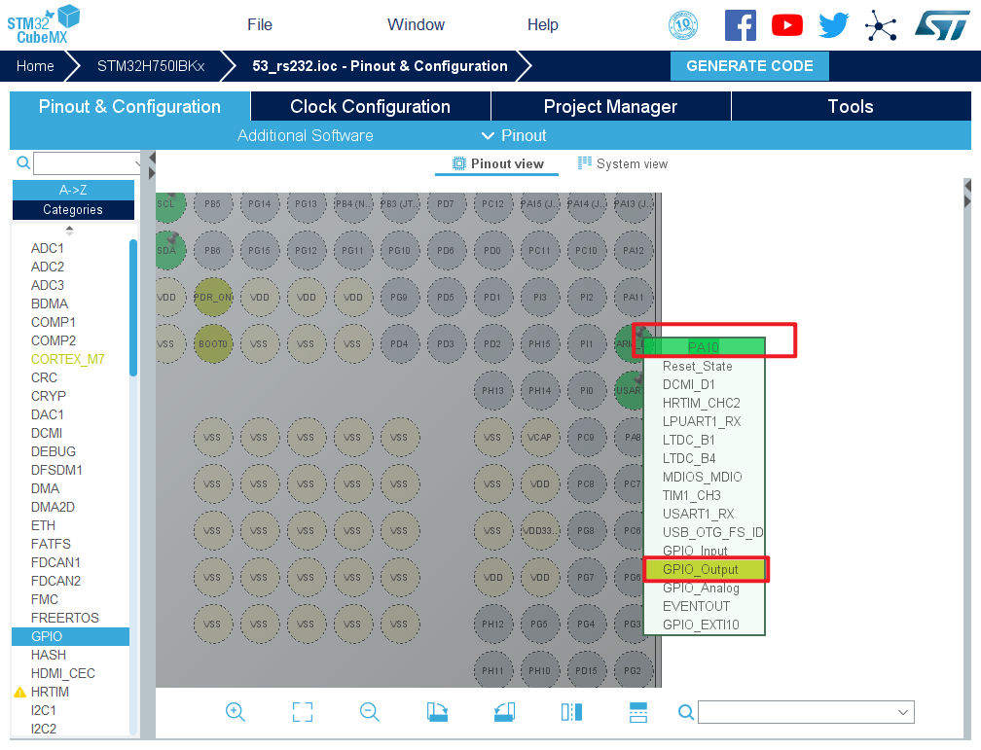The width and height of the screenshot is (981, 750).
Task: Select HRTIM in the peripheral list
Action: point(50,692)
